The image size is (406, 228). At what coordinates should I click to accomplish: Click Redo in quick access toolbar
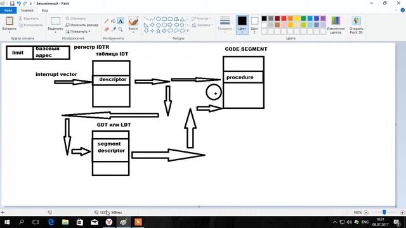tap(25, 4)
